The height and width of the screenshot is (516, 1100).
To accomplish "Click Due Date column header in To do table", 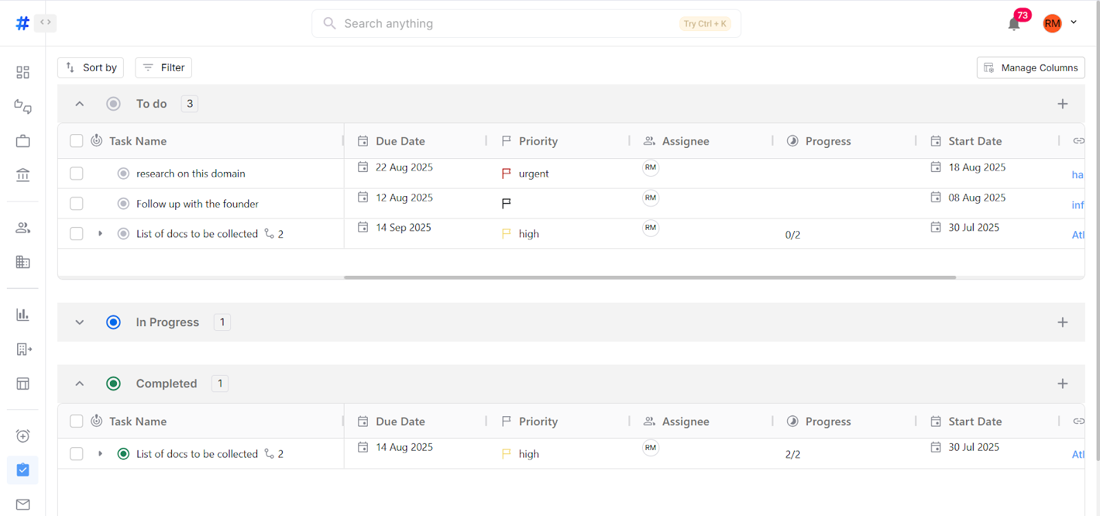I will tap(400, 141).
